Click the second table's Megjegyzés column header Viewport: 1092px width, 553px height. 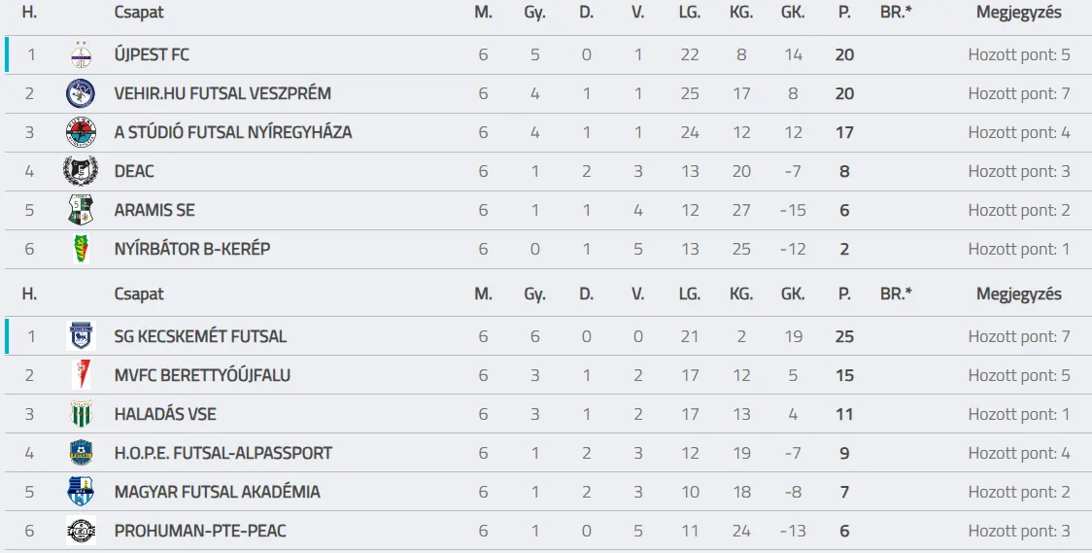pyautogui.click(x=1018, y=294)
